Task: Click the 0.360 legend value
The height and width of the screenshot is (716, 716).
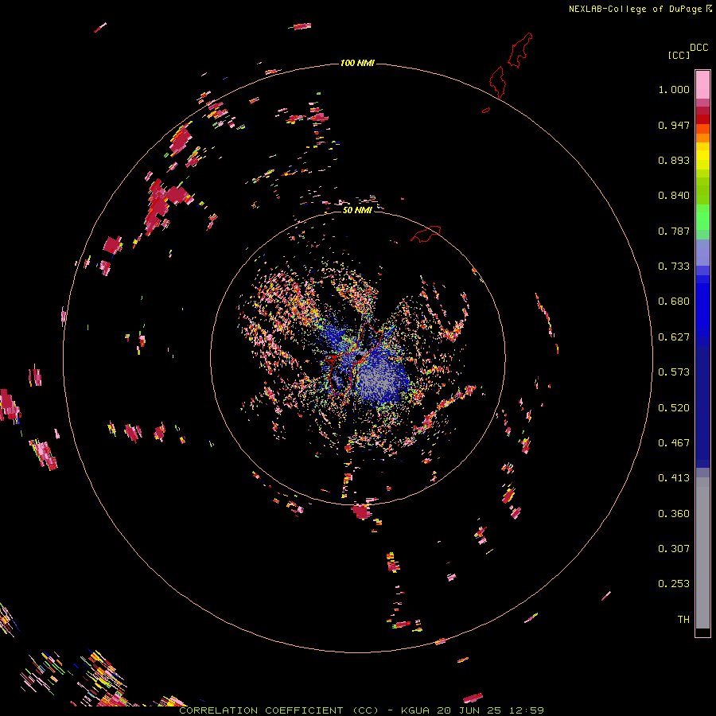Action: [x=674, y=514]
